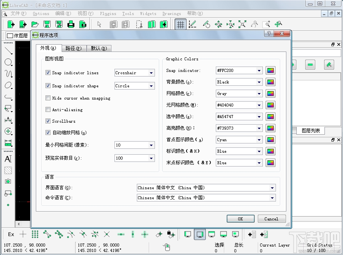Click the Save floppy disk icon
The width and height of the screenshot is (343, 255).
[47, 24]
